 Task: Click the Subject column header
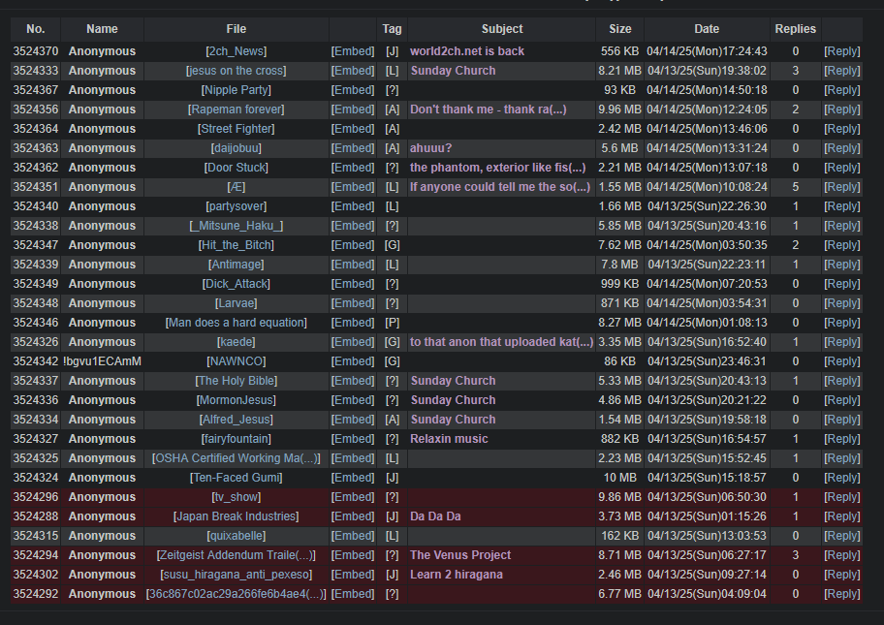tap(502, 29)
